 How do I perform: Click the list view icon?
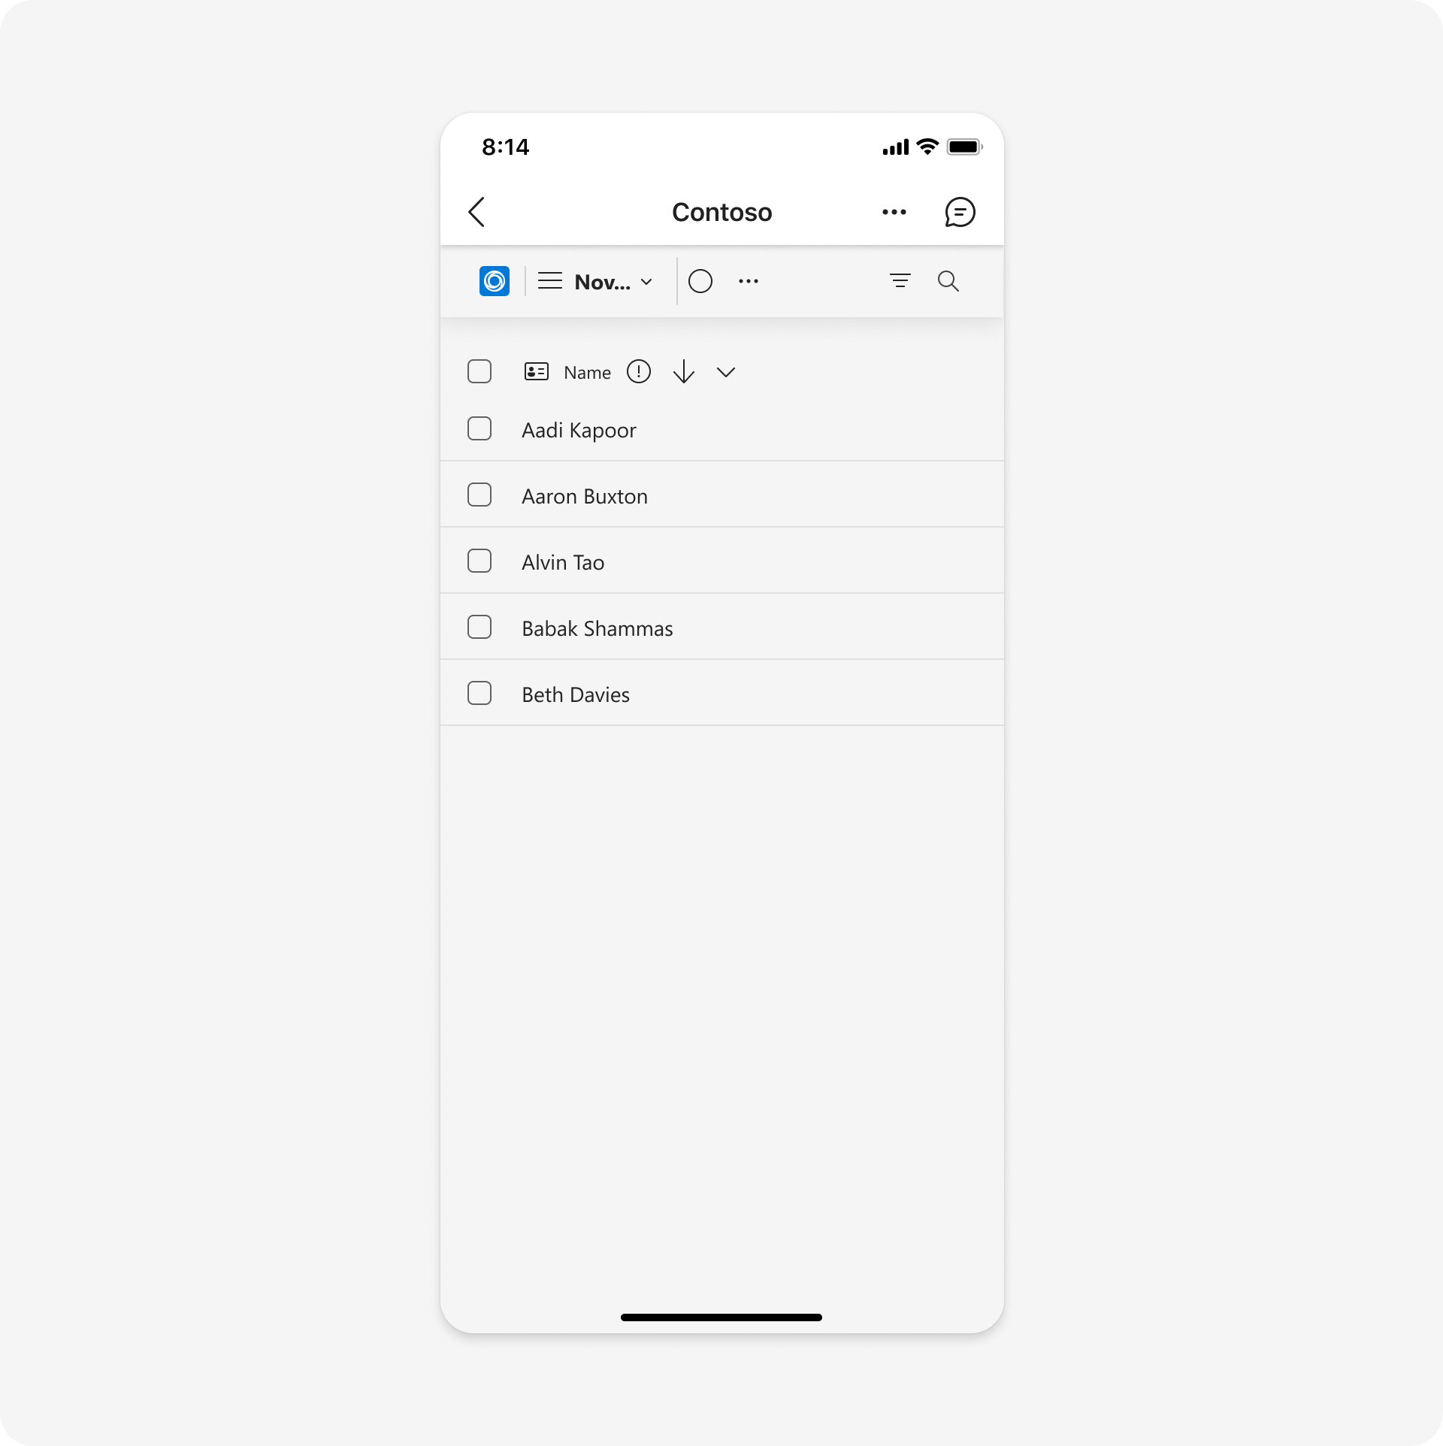(x=549, y=280)
